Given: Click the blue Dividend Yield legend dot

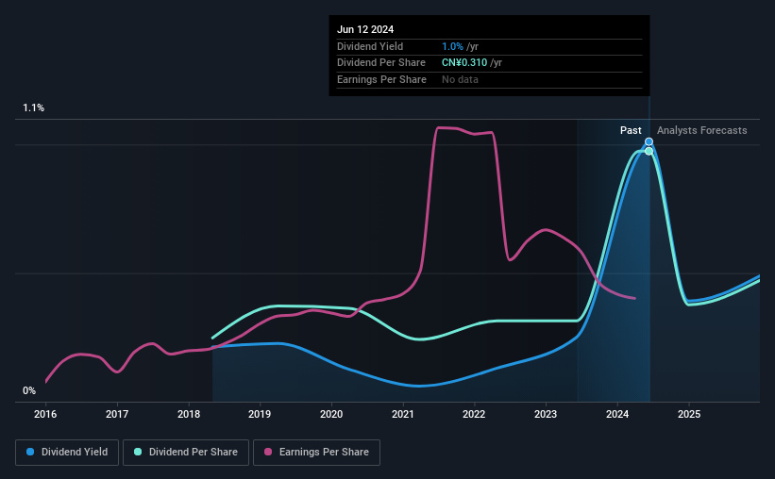Looking at the screenshot, I should click(30, 452).
